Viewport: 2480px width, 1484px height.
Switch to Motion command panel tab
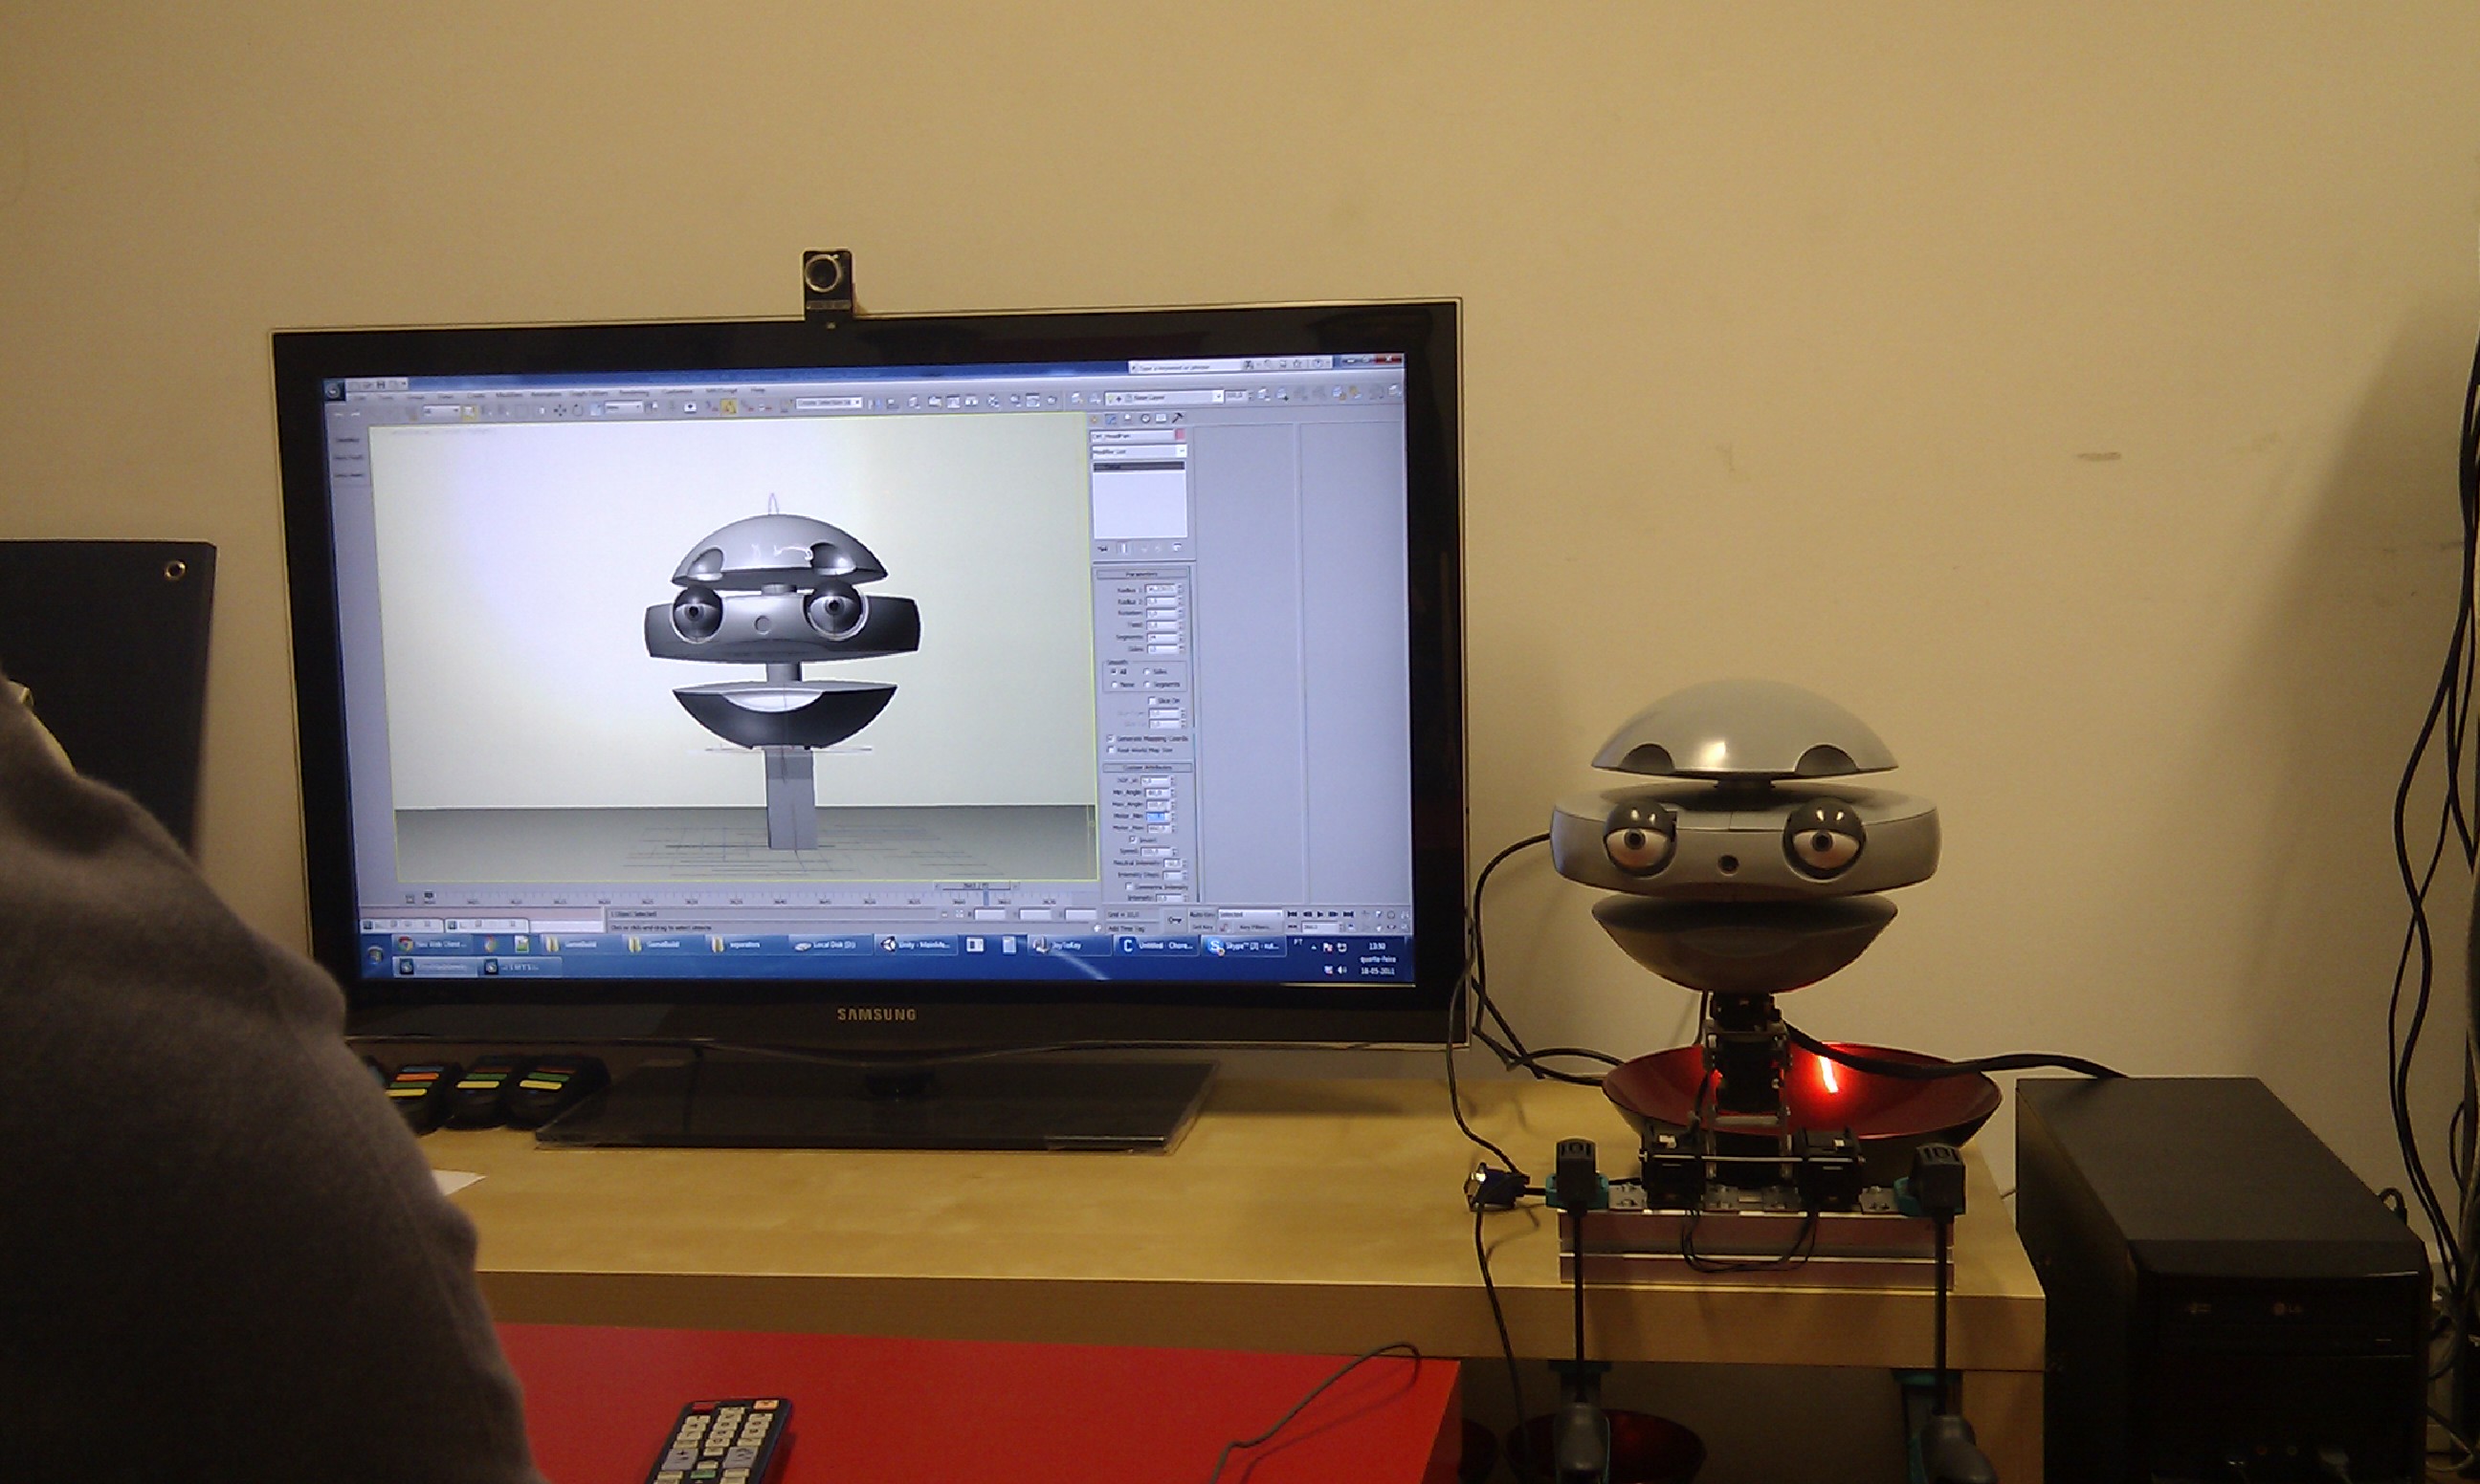(1145, 419)
